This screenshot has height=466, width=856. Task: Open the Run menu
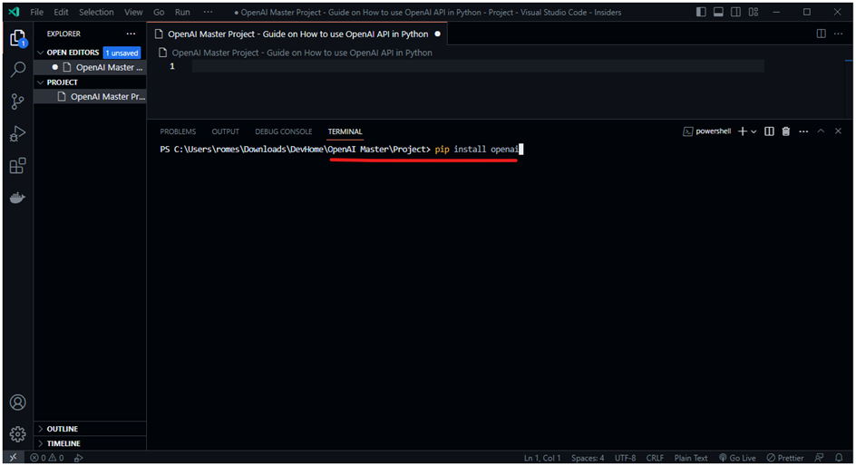click(182, 12)
